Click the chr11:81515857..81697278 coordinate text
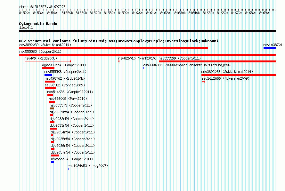This screenshot has height=191, width=285. [42, 7]
